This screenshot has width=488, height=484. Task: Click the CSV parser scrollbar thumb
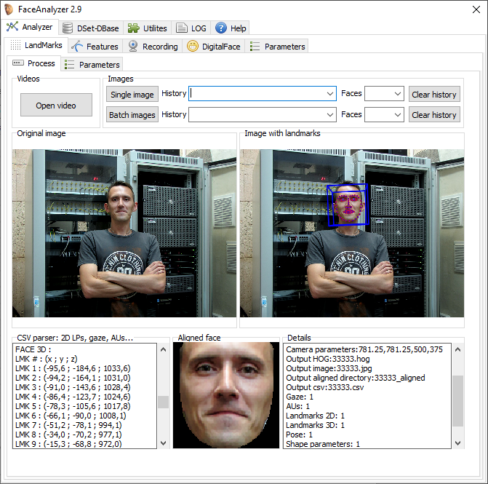tap(163, 402)
